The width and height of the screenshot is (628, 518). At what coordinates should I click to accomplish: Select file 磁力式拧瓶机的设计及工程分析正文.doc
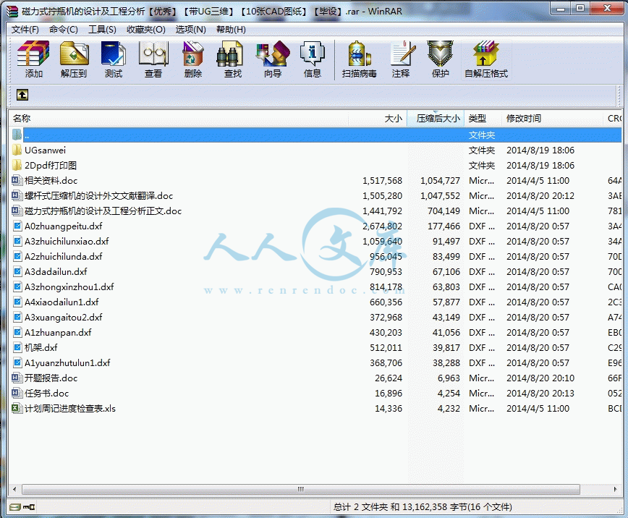[x=103, y=211]
